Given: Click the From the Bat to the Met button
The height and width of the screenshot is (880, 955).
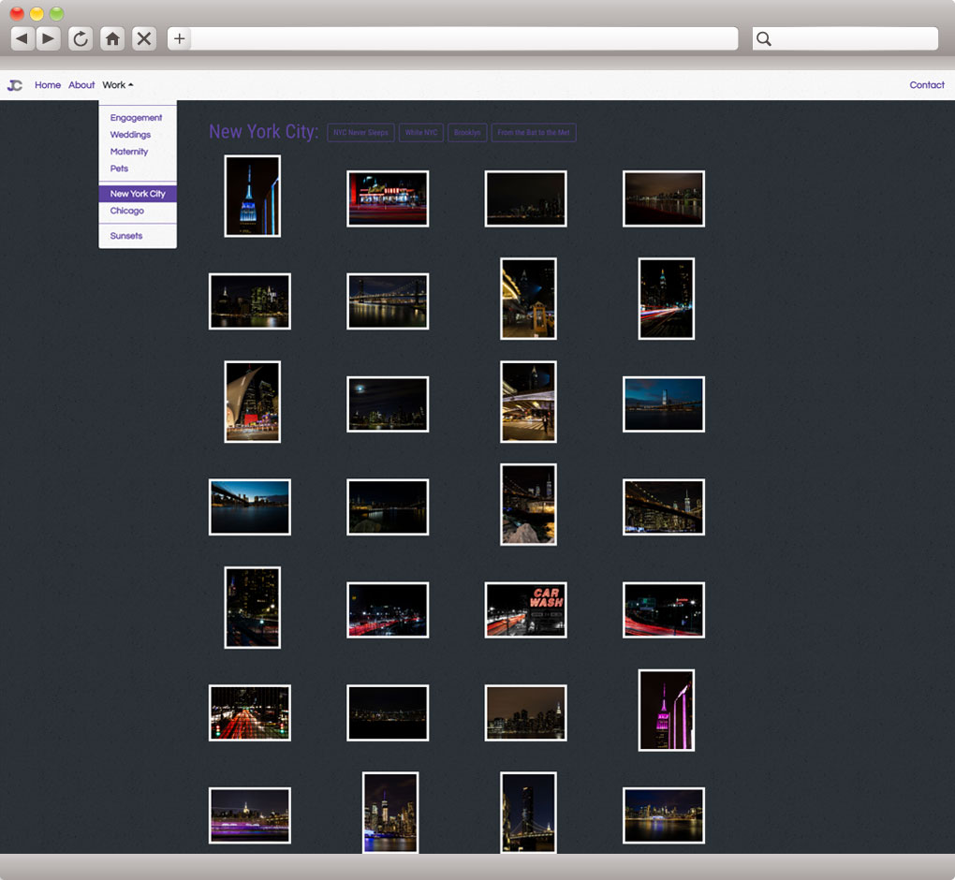Looking at the screenshot, I should click(x=533, y=133).
